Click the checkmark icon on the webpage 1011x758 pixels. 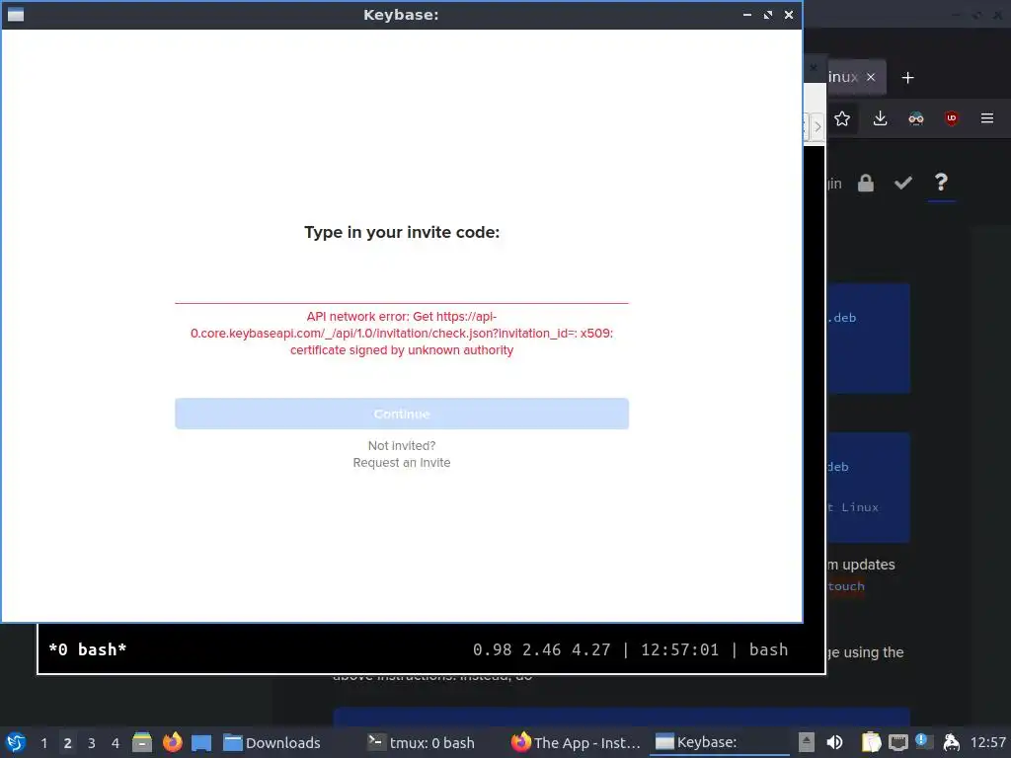[903, 183]
